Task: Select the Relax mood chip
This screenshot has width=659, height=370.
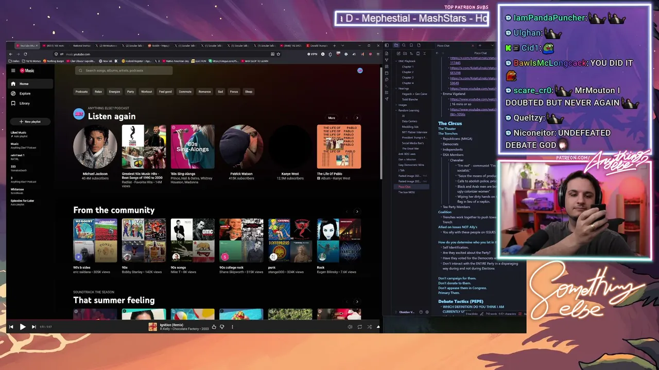Action: pyautogui.click(x=98, y=91)
